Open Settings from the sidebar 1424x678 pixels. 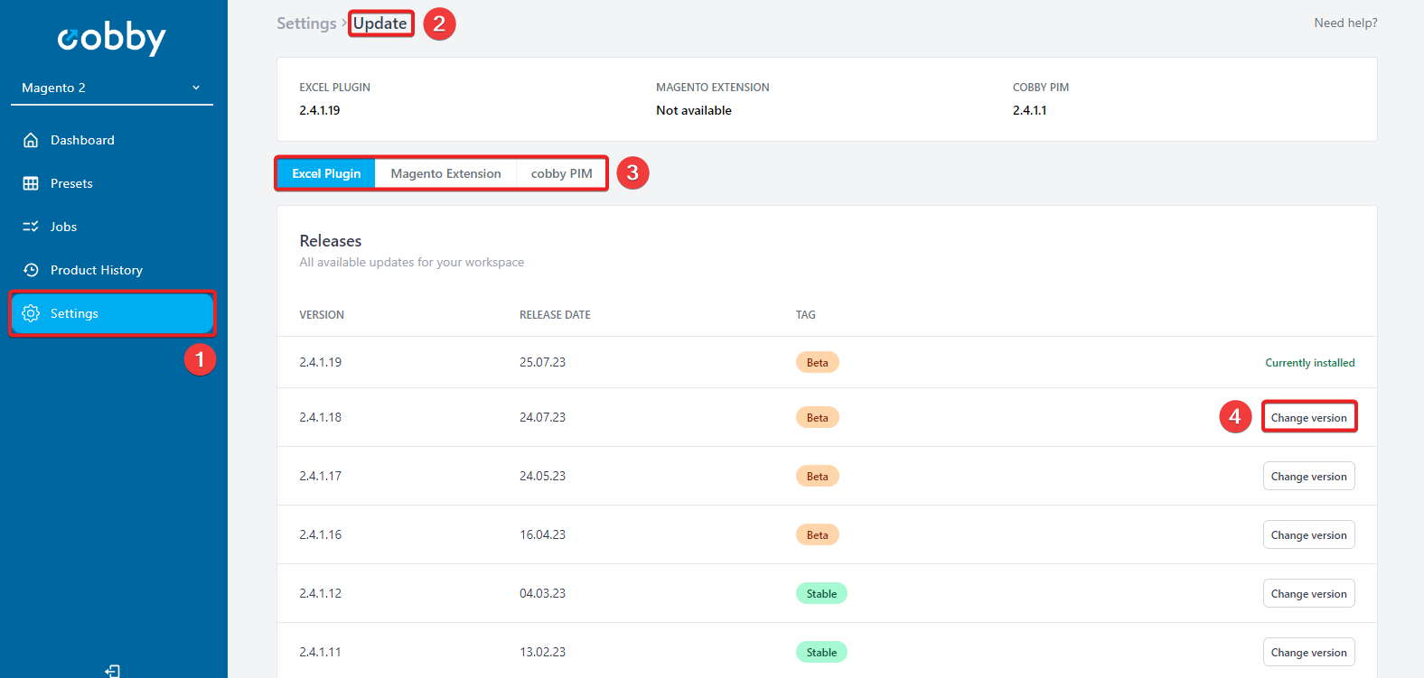[x=112, y=313]
